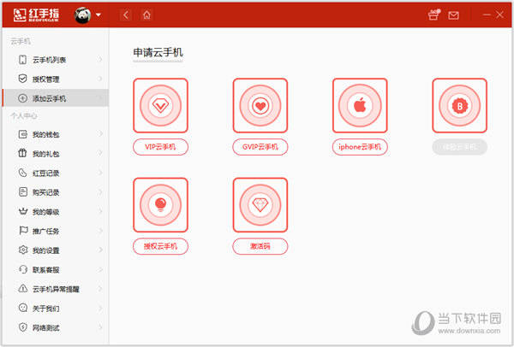Click the smiley icon beside 关于我们
The image size is (514, 347).
(22, 308)
